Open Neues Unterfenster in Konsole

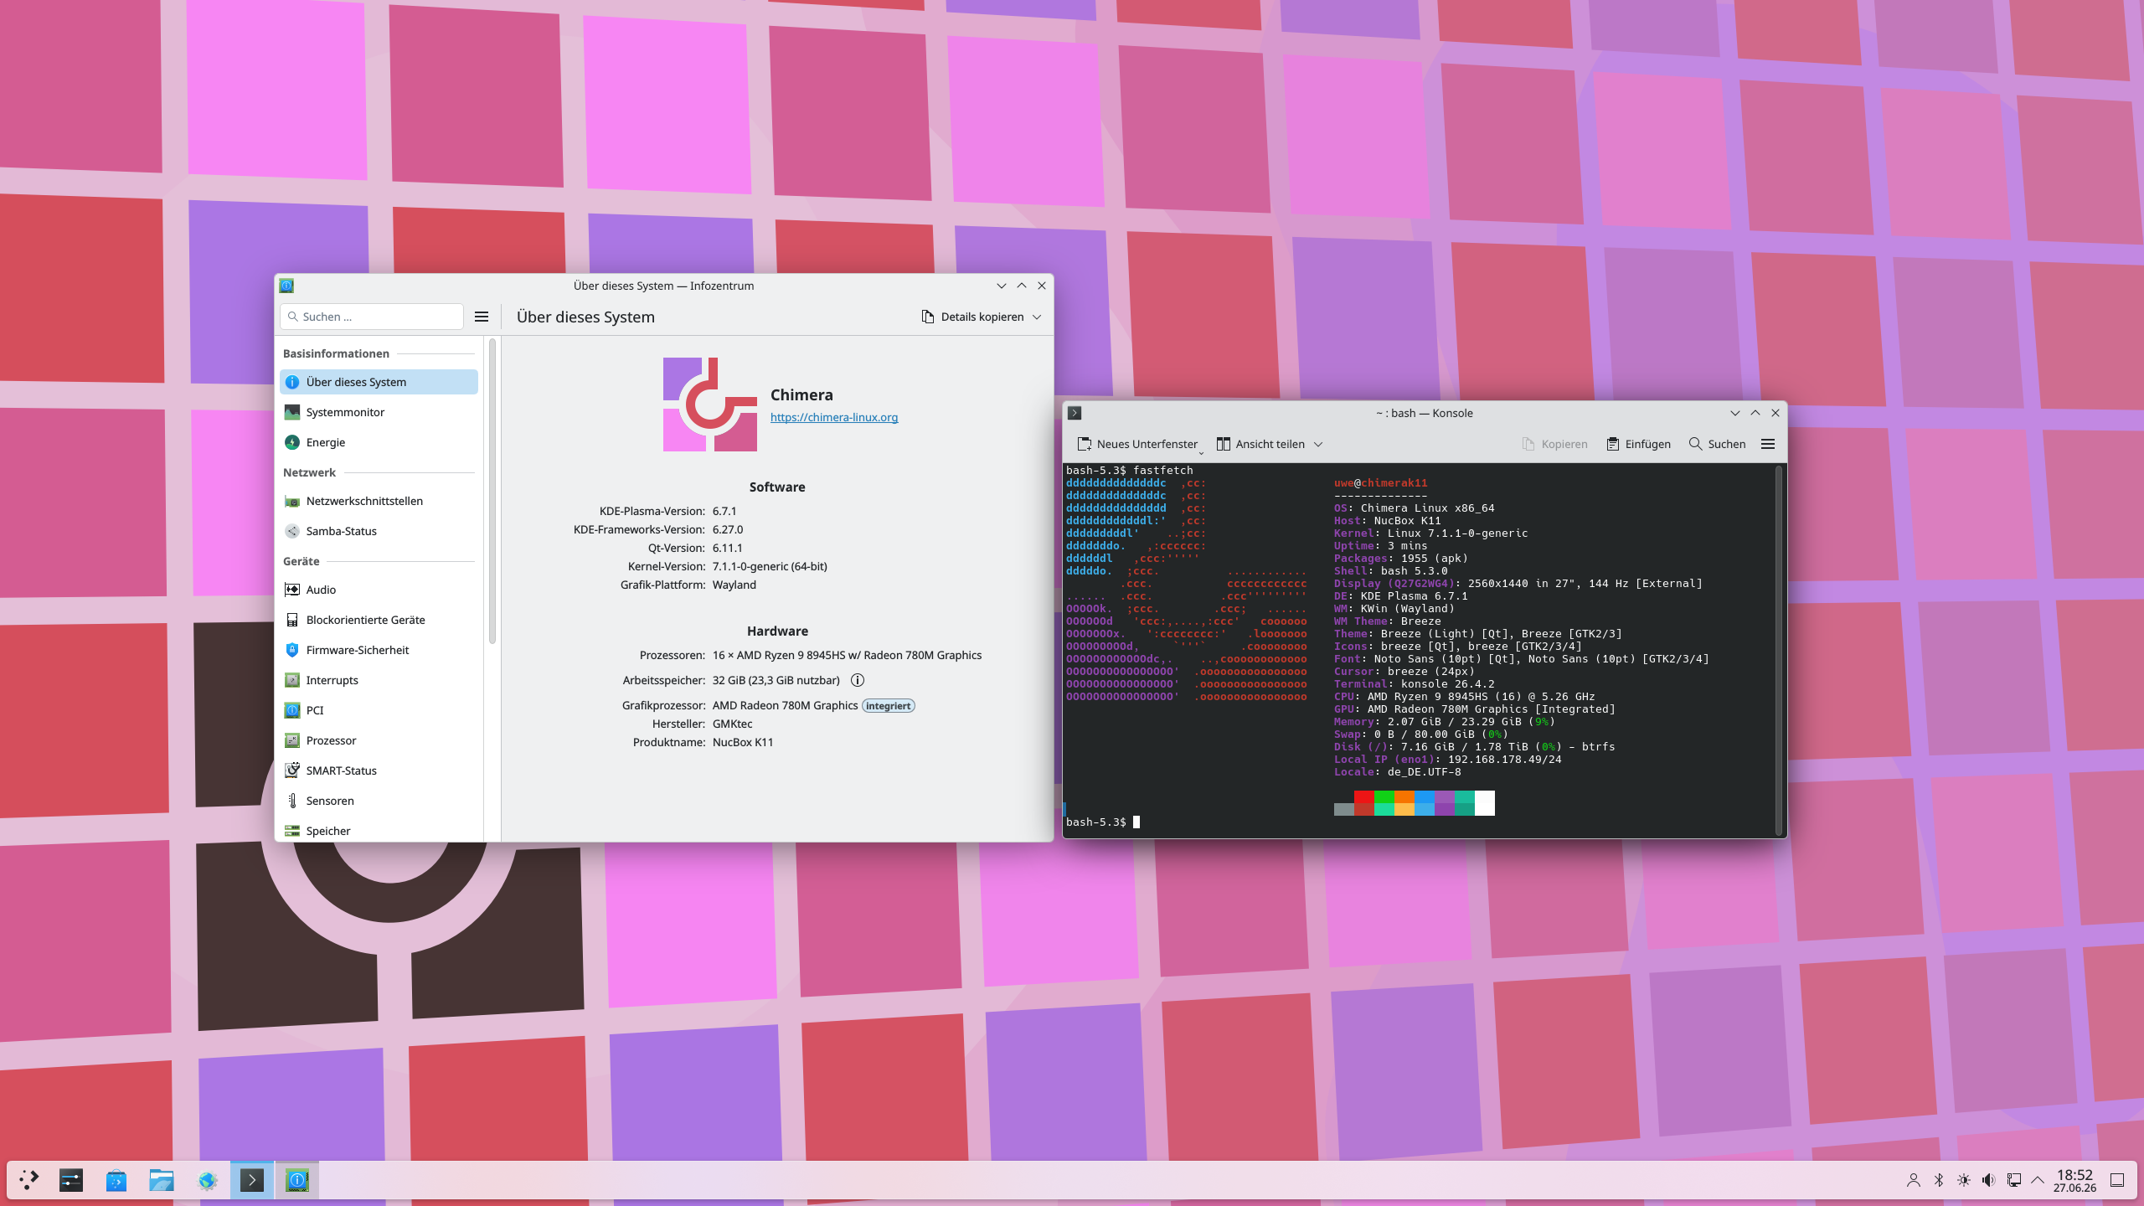[x=1137, y=444]
